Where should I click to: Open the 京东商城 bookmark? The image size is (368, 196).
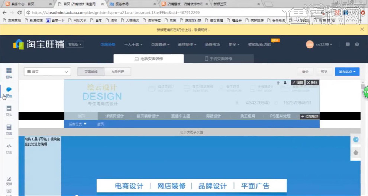click(12, 20)
